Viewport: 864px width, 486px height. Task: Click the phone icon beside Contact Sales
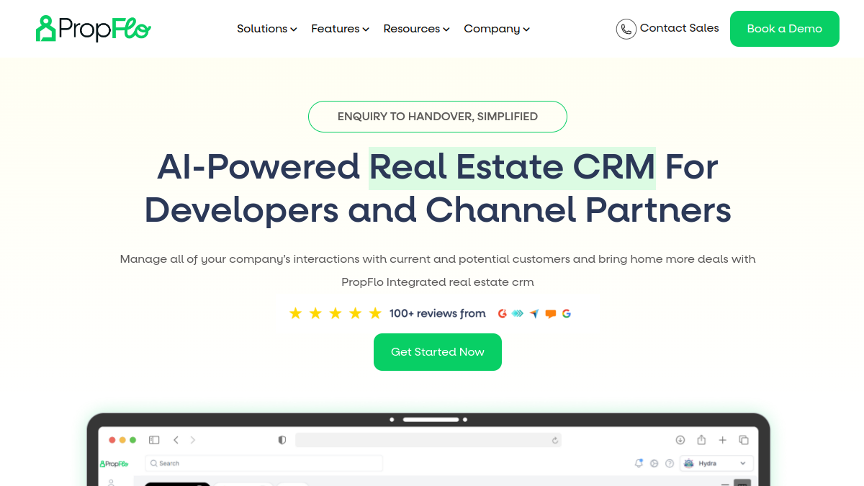click(x=626, y=29)
